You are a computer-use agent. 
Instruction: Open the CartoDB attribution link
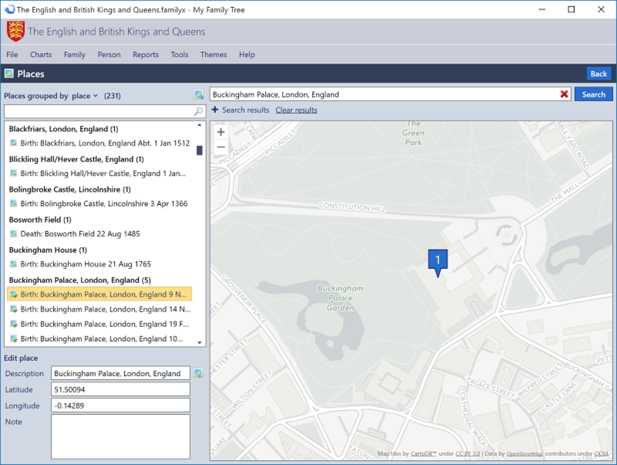[x=424, y=453]
